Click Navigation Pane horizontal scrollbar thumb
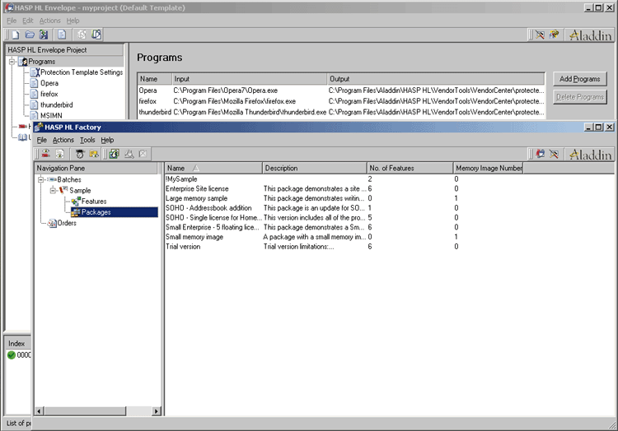618x431 pixels. pos(85,411)
